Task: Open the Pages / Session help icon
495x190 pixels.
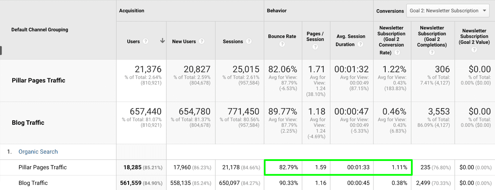Action: [315, 47]
